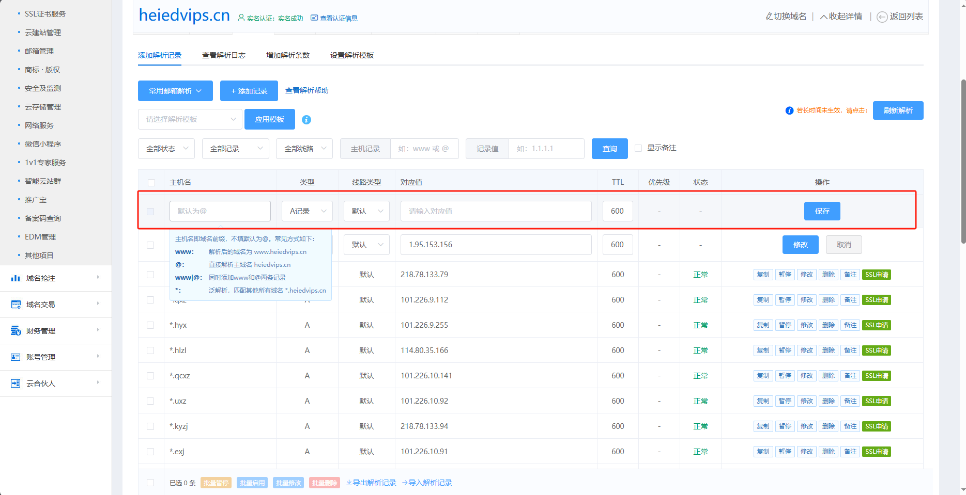Open the 请选择解析模板 template dropdown

tap(190, 119)
